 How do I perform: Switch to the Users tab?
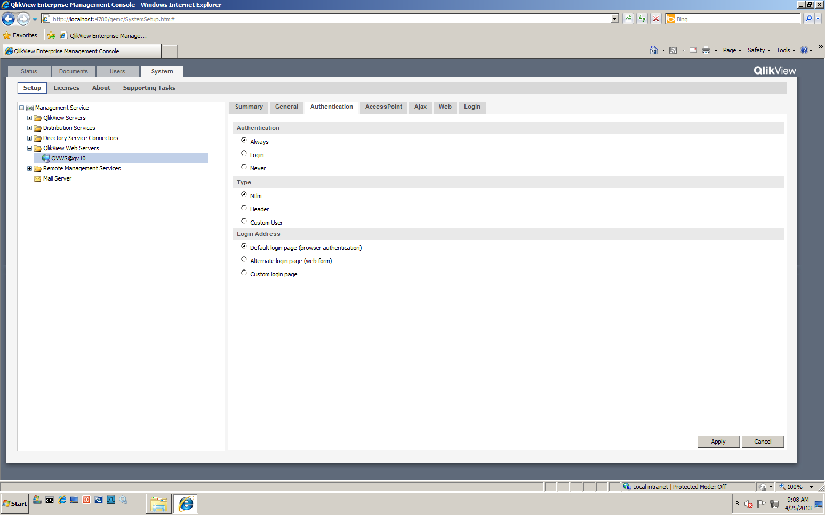(x=118, y=71)
